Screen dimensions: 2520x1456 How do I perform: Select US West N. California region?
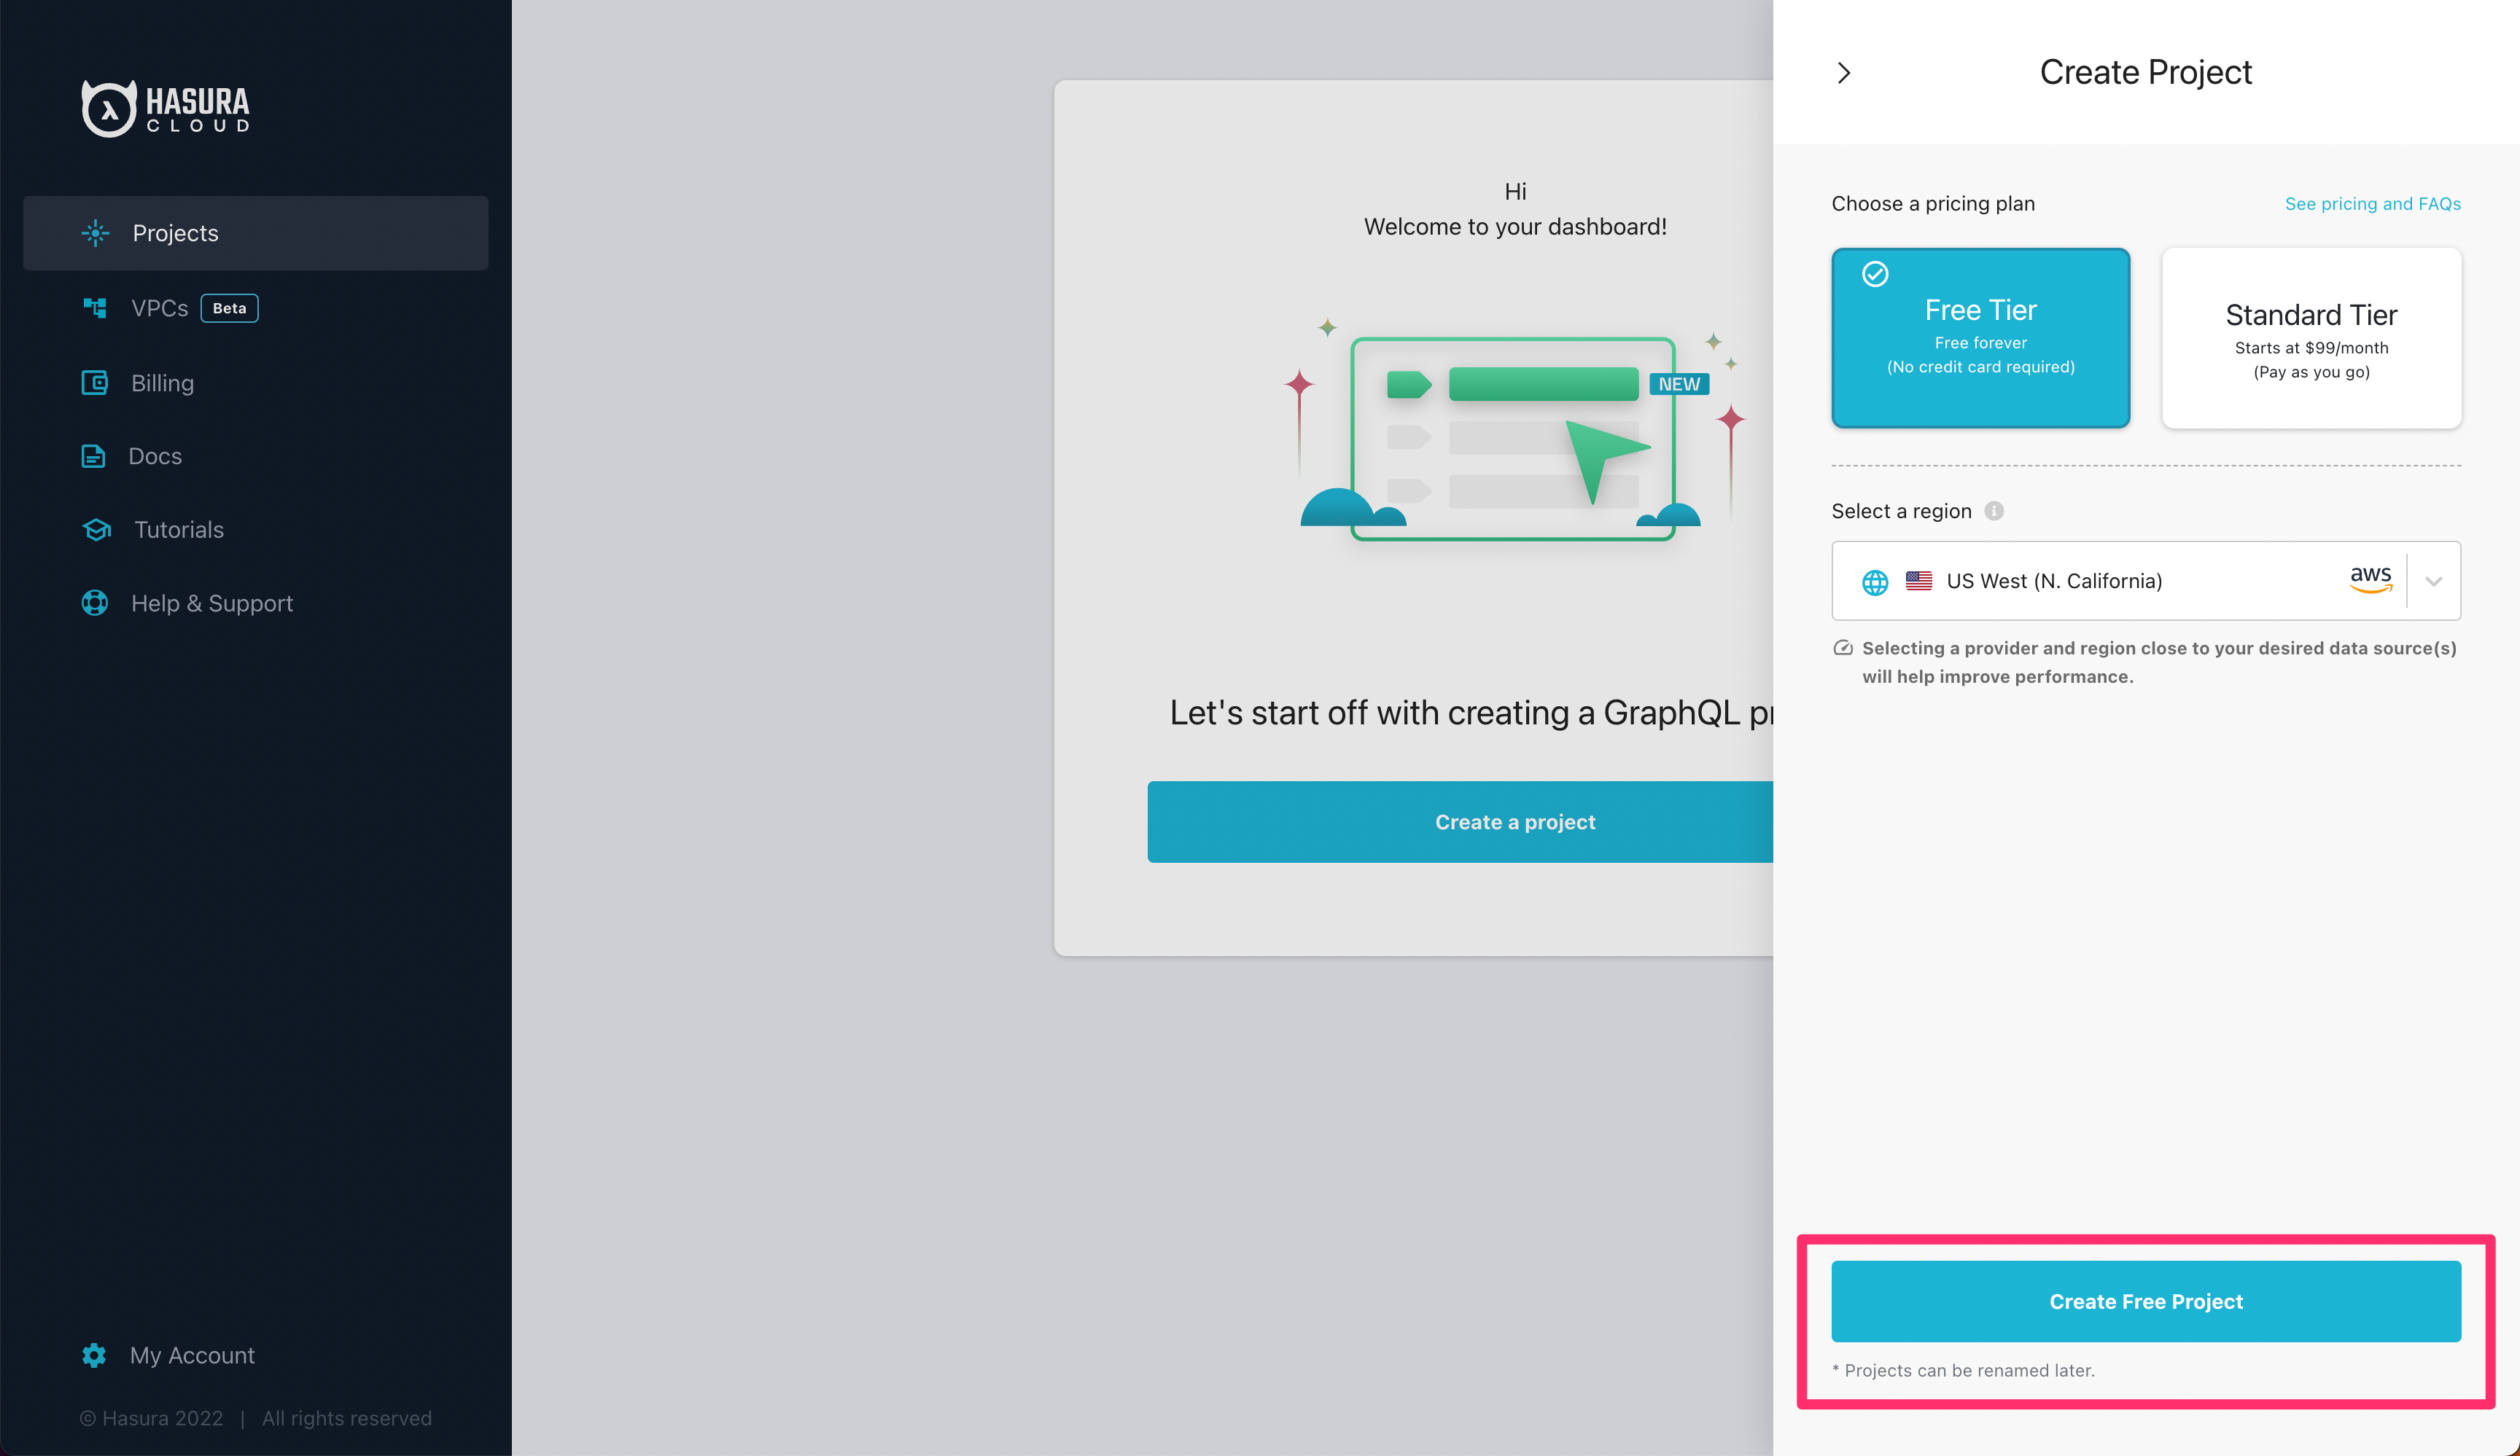2145,579
